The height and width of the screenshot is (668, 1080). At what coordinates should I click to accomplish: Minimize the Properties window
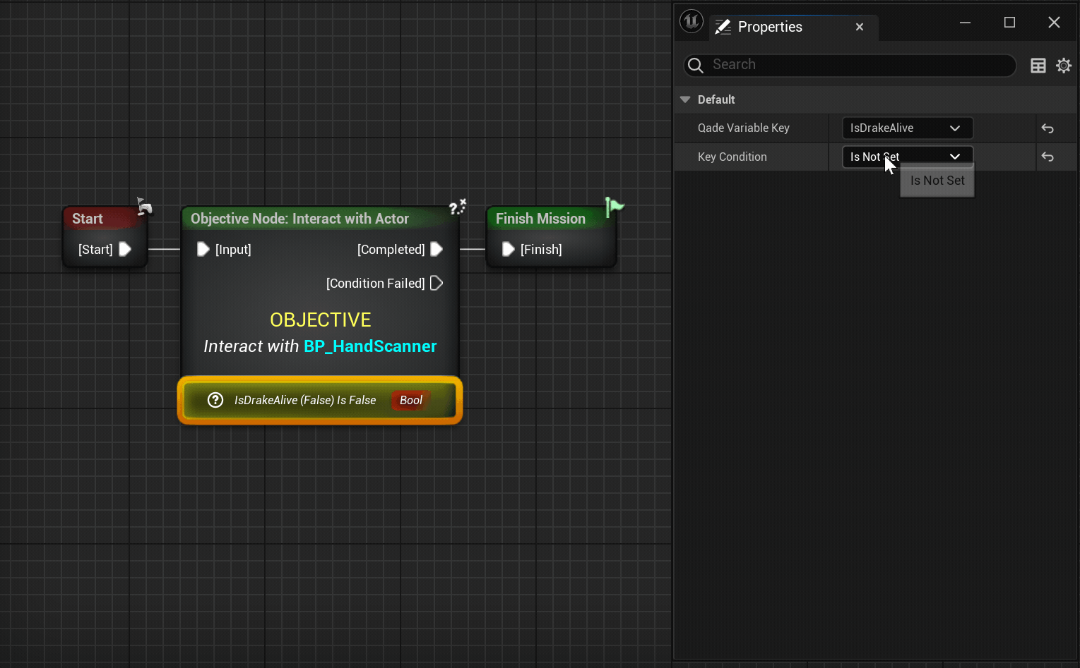point(965,23)
